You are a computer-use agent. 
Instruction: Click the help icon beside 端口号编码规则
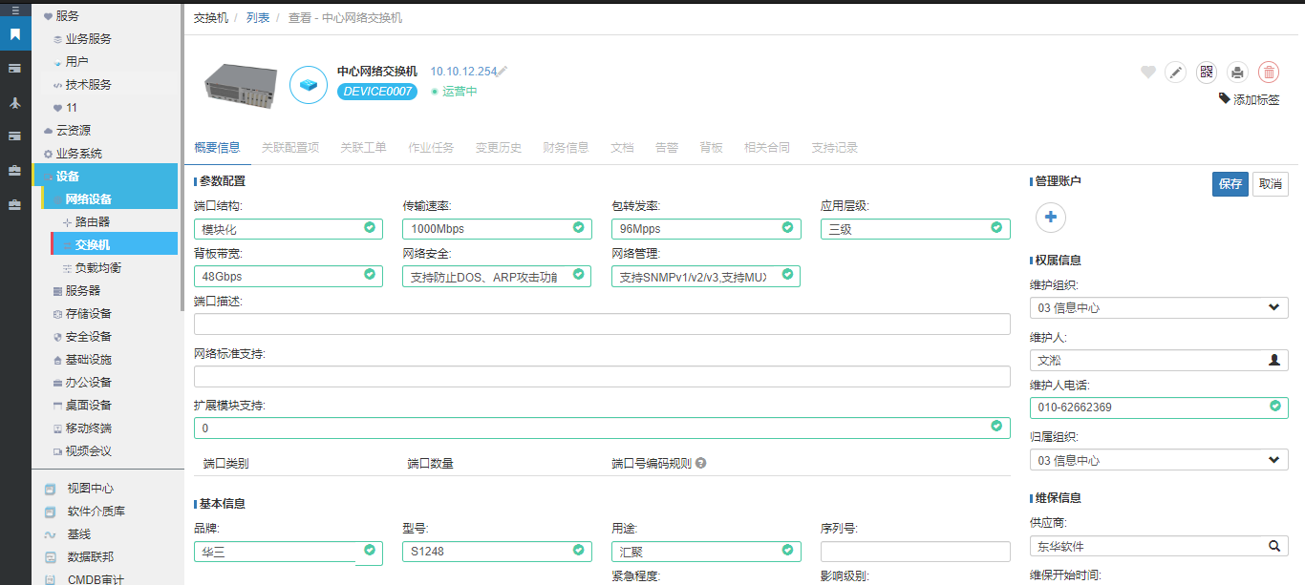700,464
